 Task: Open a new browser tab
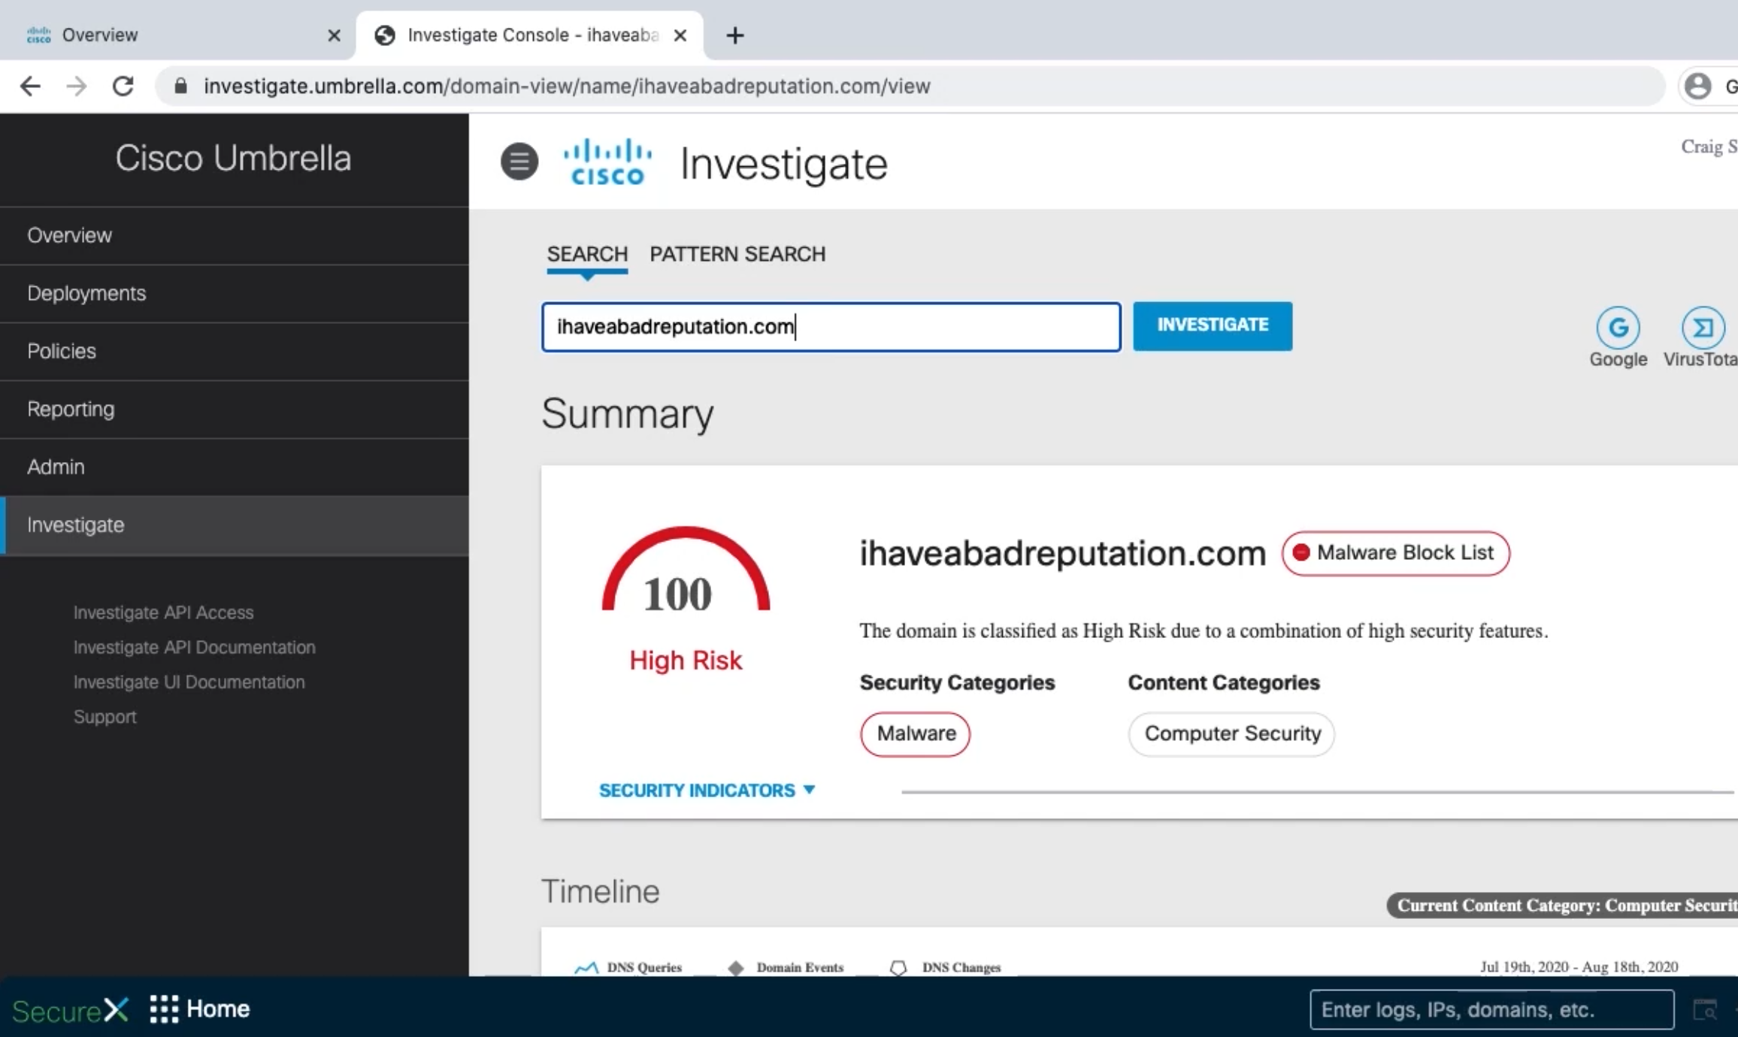[x=735, y=35]
